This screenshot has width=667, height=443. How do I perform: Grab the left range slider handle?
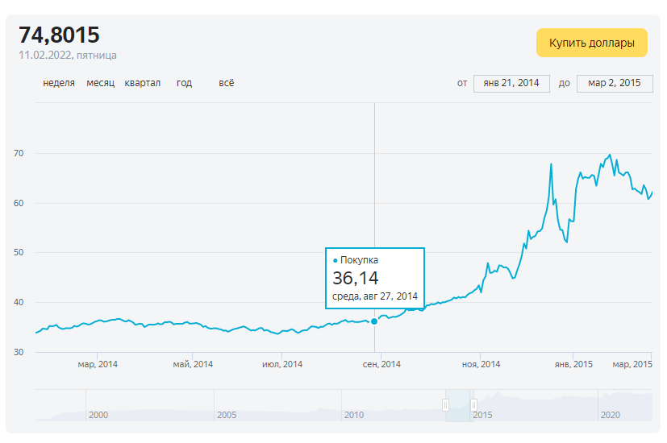445,405
